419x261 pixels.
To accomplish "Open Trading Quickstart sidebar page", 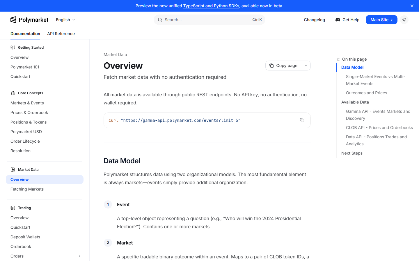I will (x=20, y=227).
